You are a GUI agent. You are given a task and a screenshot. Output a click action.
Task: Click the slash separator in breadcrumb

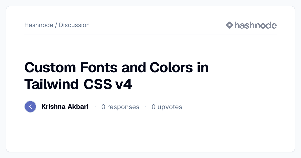tap(56, 25)
